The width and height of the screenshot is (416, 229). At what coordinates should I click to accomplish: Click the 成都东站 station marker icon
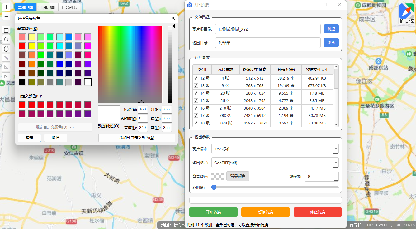[x=379, y=61]
